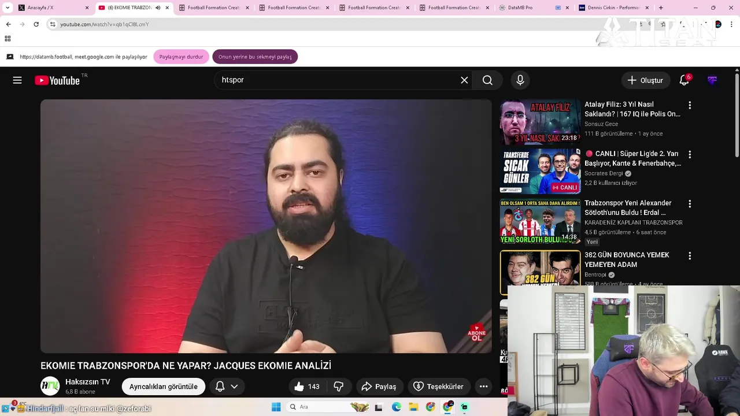Open the Atalay Filiz video title
The width and height of the screenshot is (740, 416).
[x=632, y=109]
